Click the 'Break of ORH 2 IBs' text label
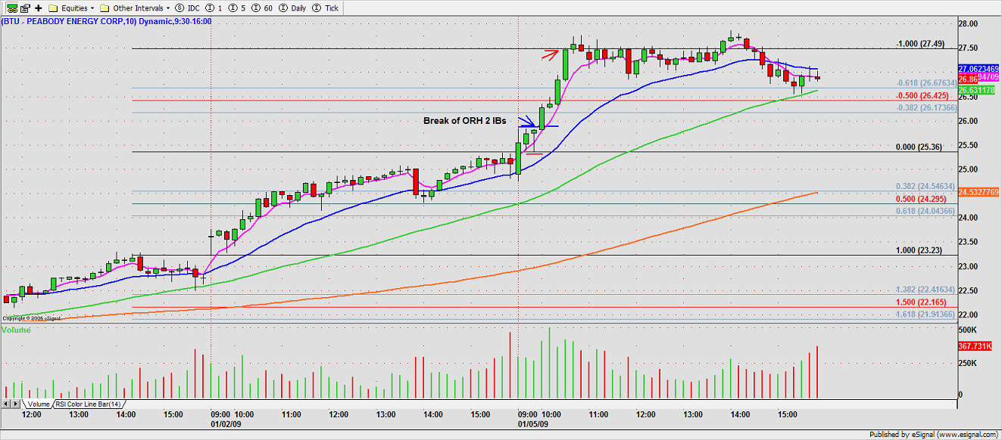Image resolution: width=1002 pixels, height=440 pixels. point(466,121)
